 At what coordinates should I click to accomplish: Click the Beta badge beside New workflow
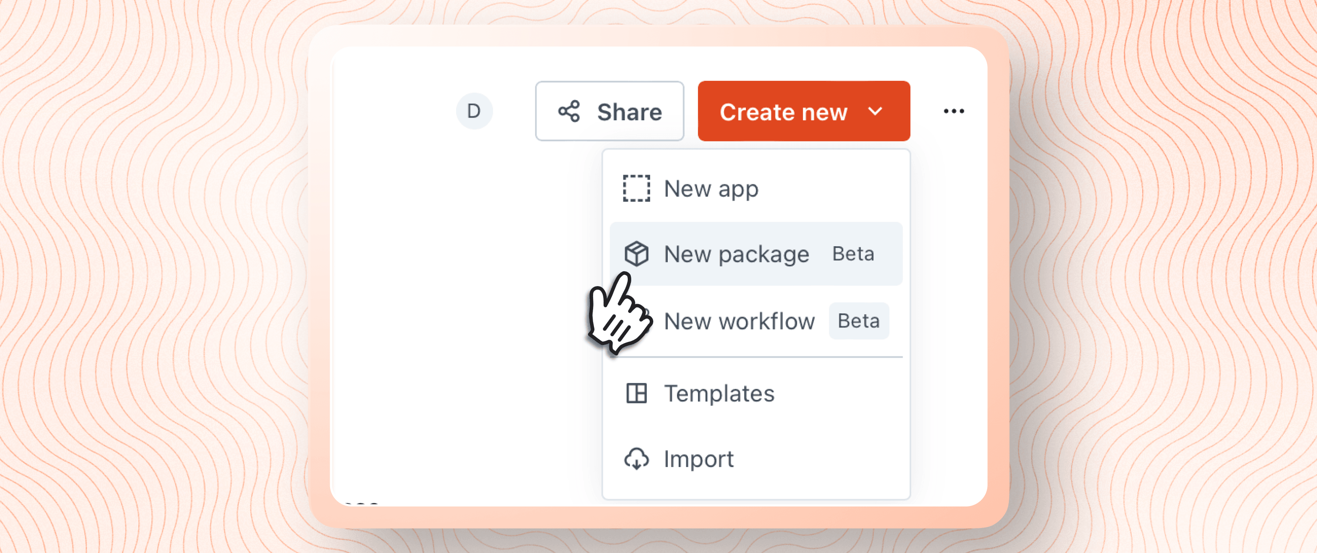[858, 321]
